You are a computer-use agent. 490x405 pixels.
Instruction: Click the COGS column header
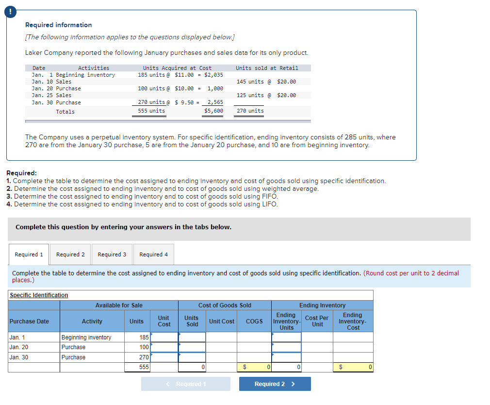click(254, 321)
